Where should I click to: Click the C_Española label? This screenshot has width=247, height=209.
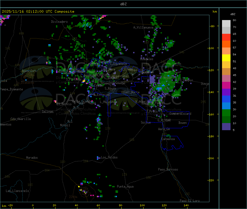118,64
